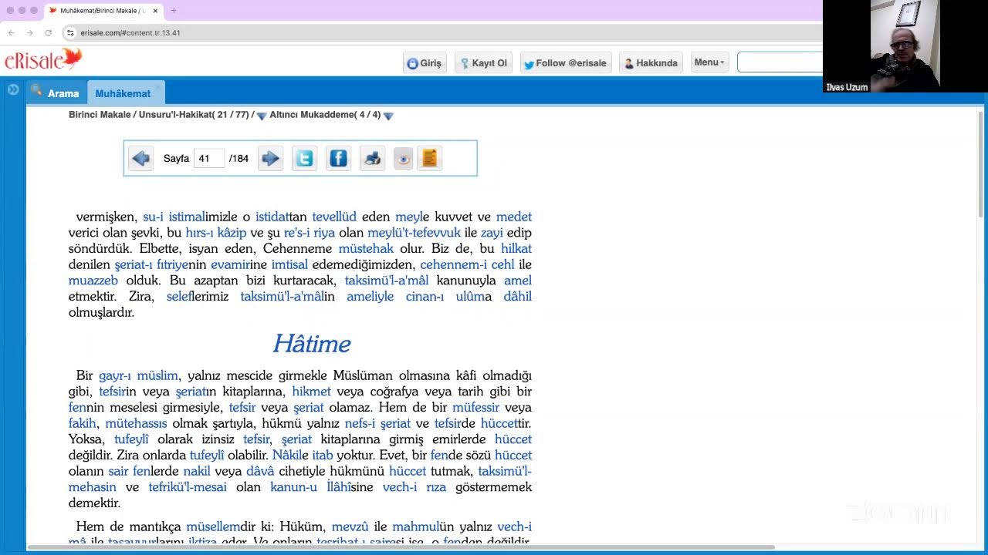Viewport: 988px width, 555px height.
Task: View site information icon in address bar
Action: (70, 33)
